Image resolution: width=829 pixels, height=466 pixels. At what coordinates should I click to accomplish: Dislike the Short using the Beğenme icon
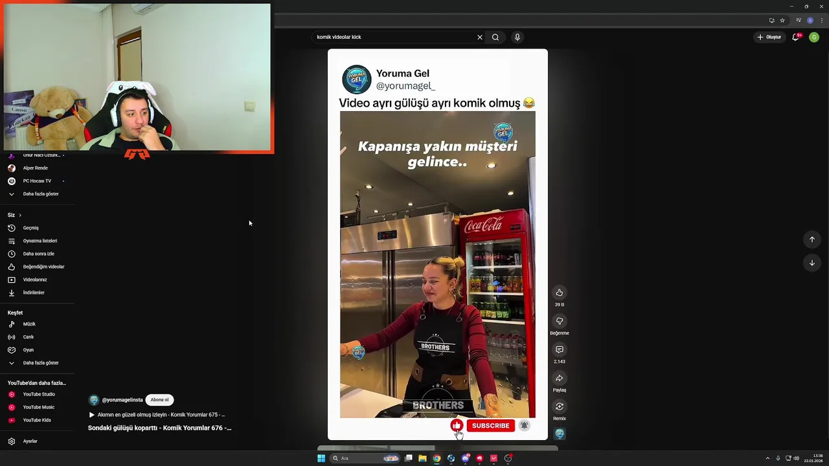(559, 321)
